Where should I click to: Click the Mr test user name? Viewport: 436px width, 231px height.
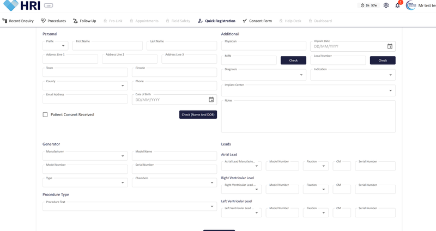(x=427, y=5)
